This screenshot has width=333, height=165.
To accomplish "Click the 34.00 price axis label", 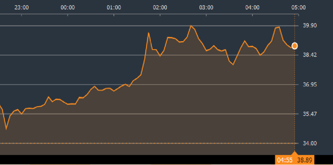I will [310, 144].
